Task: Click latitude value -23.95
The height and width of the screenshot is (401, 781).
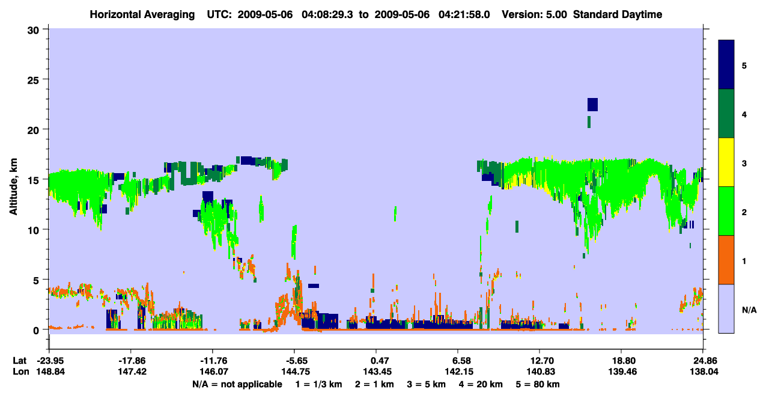Action: (49, 361)
